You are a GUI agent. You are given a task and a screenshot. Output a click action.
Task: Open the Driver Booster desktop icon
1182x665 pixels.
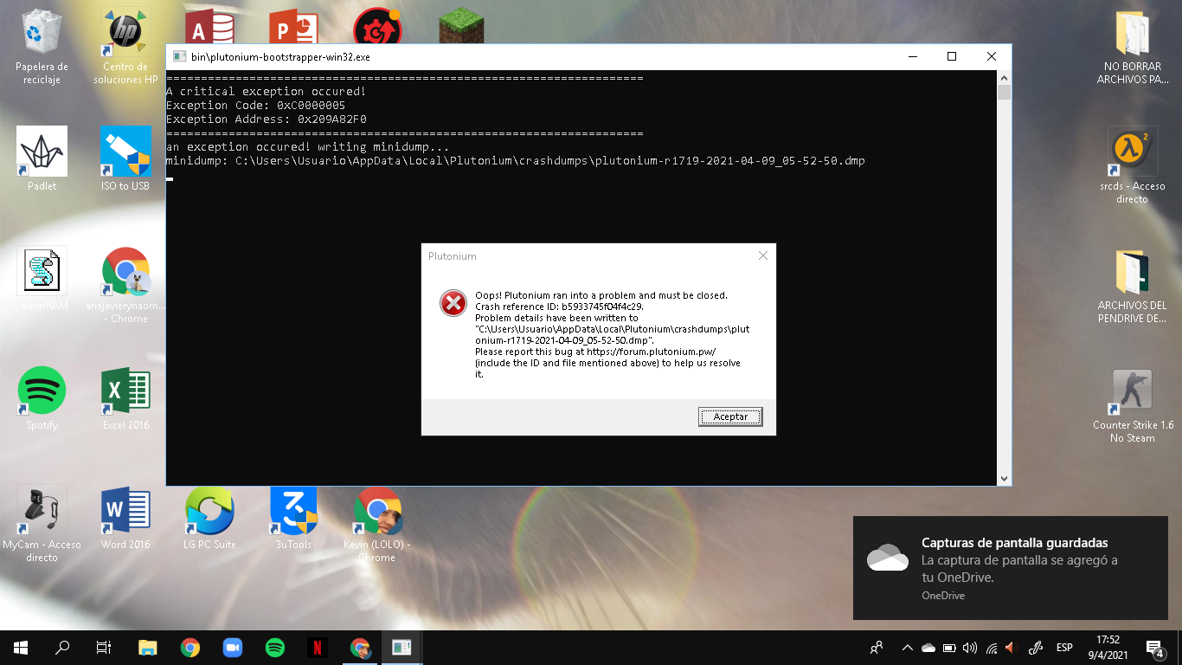[x=377, y=26]
